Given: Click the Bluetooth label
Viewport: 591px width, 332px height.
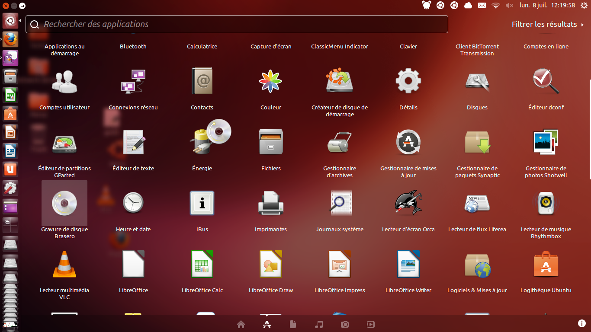Looking at the screenshot, I should point(133,46).
